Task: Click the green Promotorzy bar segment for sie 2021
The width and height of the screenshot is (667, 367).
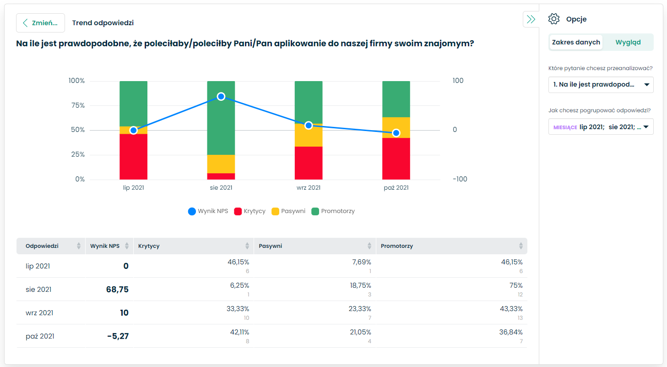Action: (221, 118)
